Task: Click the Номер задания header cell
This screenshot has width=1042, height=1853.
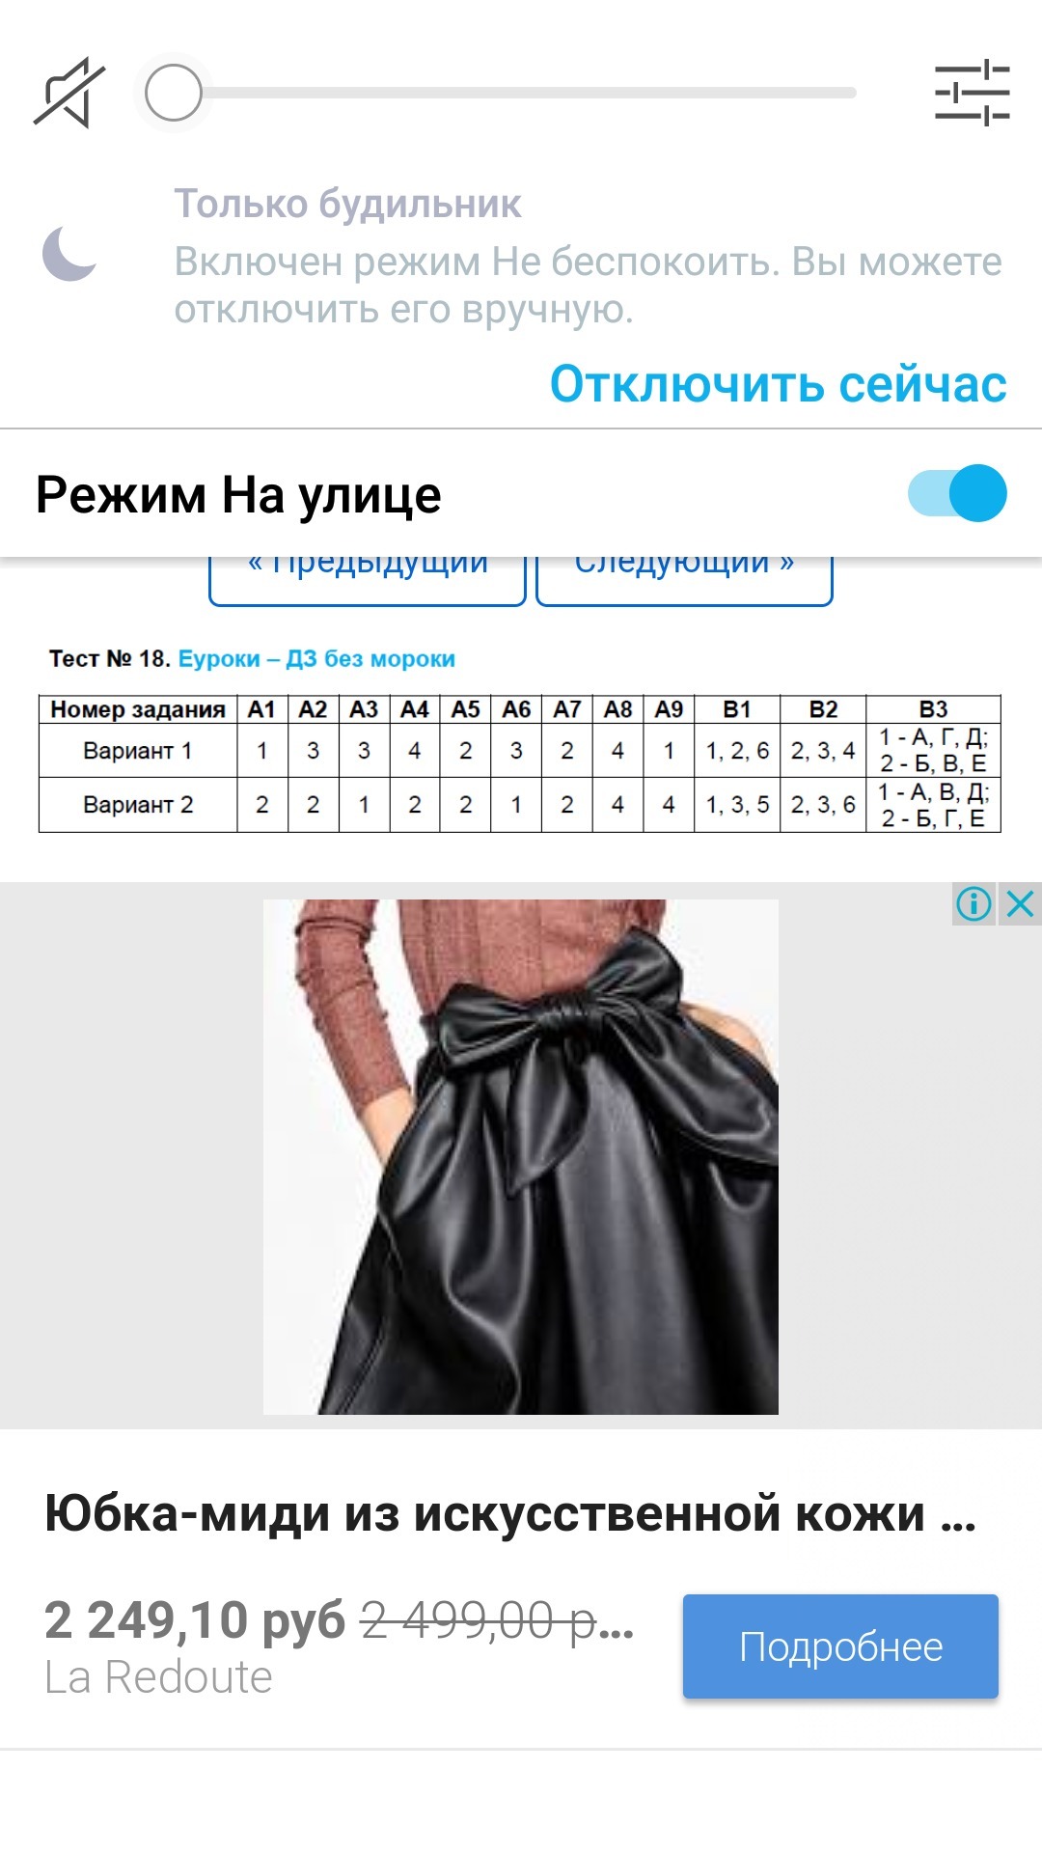Action: click(x=138, y=709)
